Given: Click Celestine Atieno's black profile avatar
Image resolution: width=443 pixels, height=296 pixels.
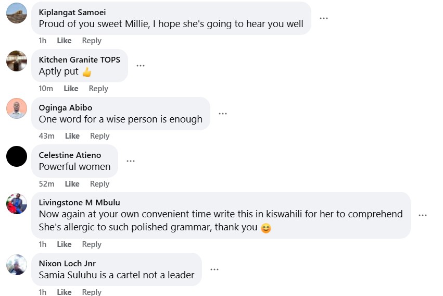Looking at the screenshot, I should pos(17,156).
